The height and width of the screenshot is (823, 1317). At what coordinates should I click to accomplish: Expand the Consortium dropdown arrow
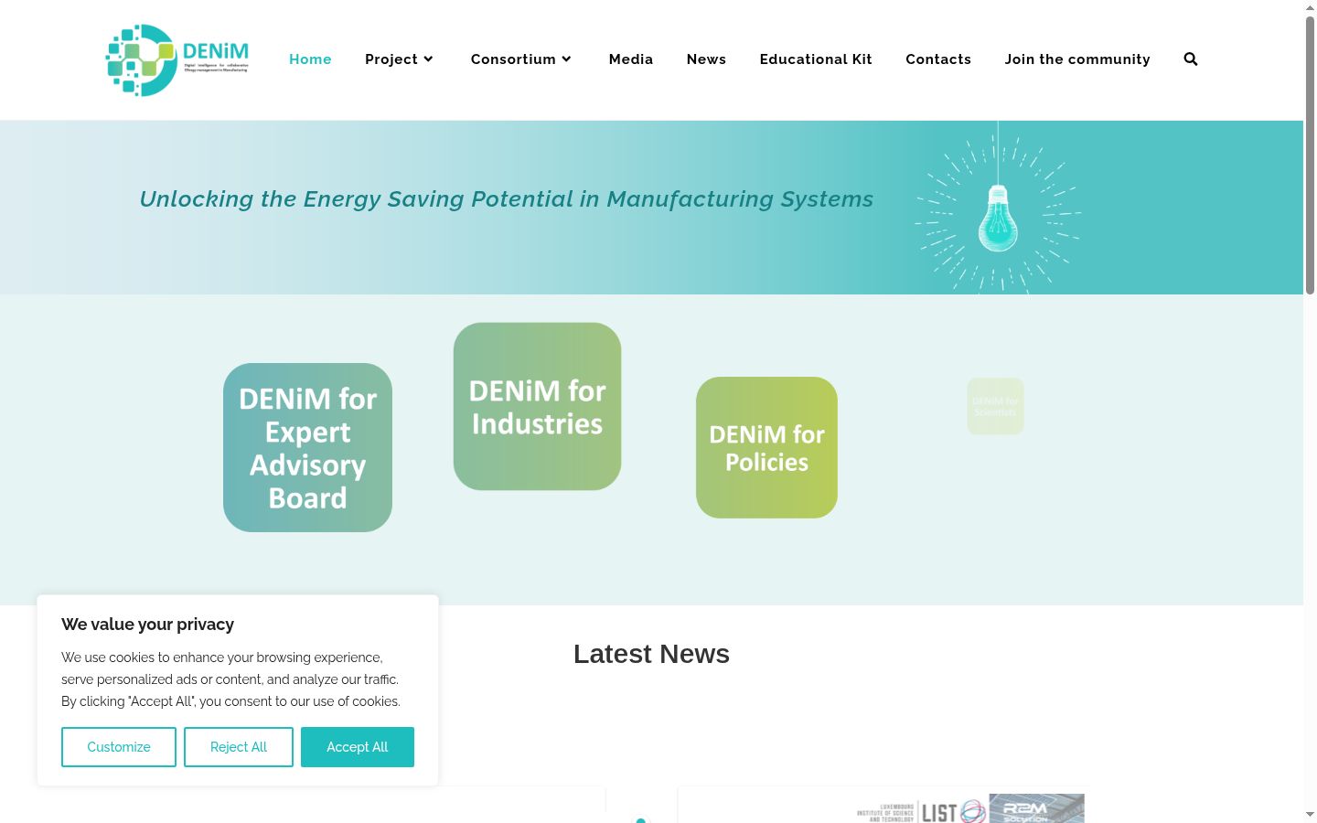coord(566,59)
